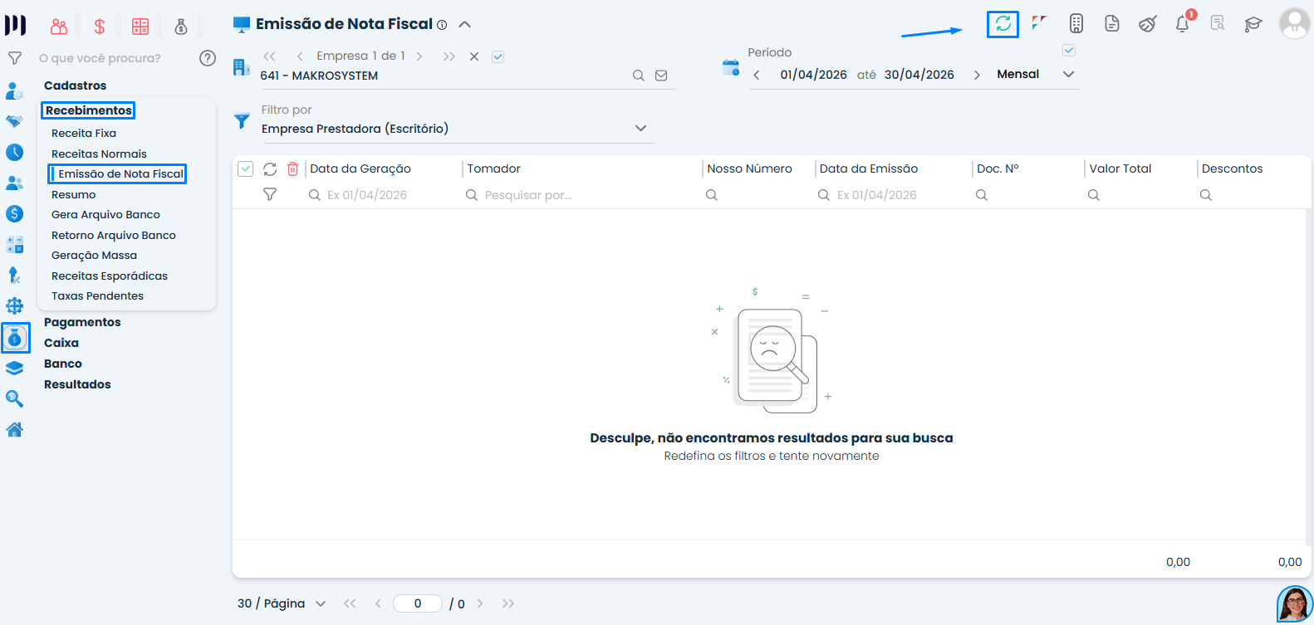The height and width of the screenshot is (625, 1314).
Task: Open the 30 / Página size dropdown
Action: click(282, 603)
